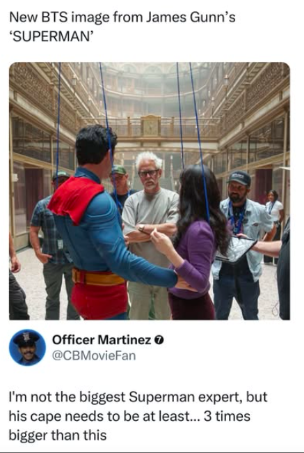Click the yellow belt on the Superman costume
This screenshot has height=453, width=304.
98,277
